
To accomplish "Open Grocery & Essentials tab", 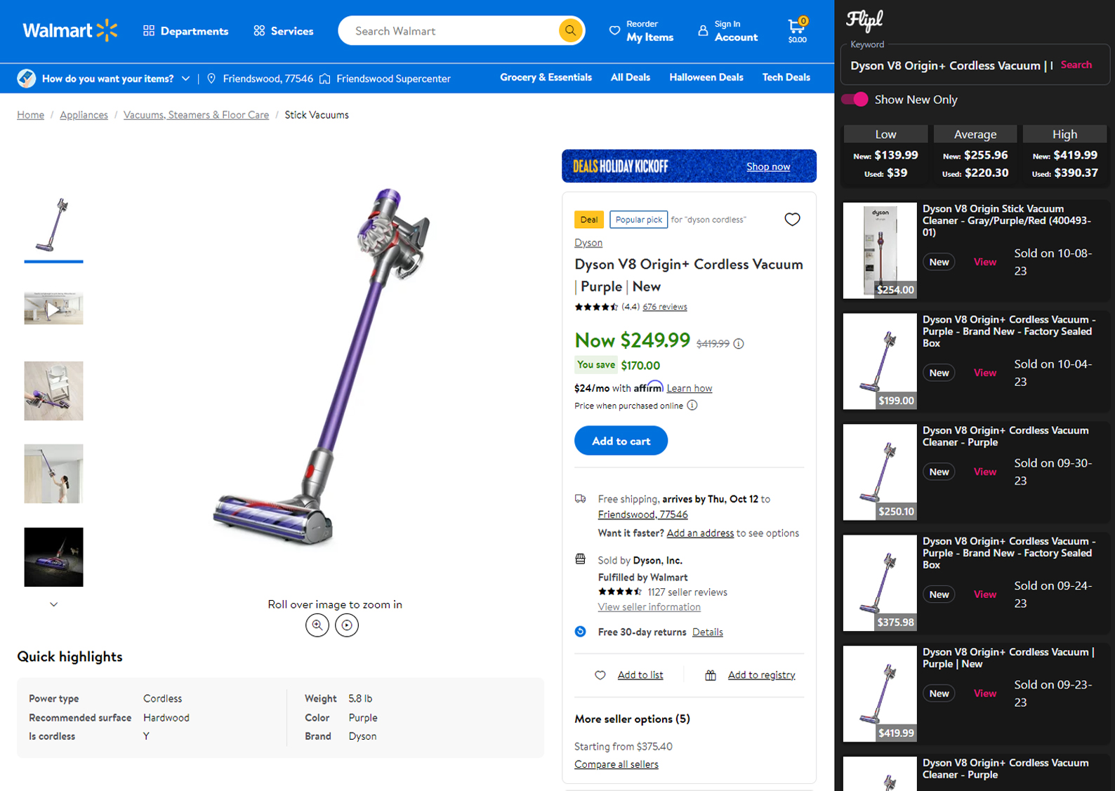I will pos(546,77).
